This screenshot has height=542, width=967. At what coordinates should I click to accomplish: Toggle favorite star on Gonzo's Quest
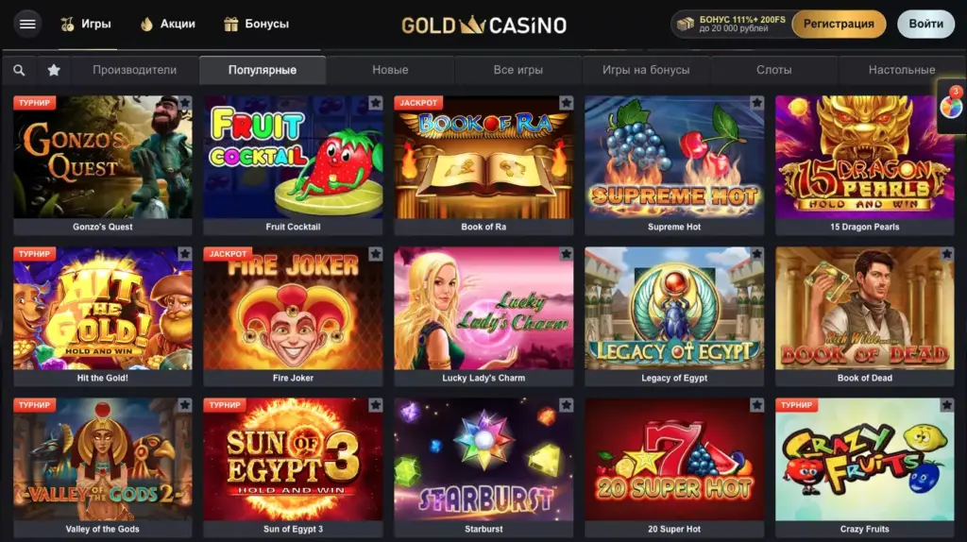[184, 103]
